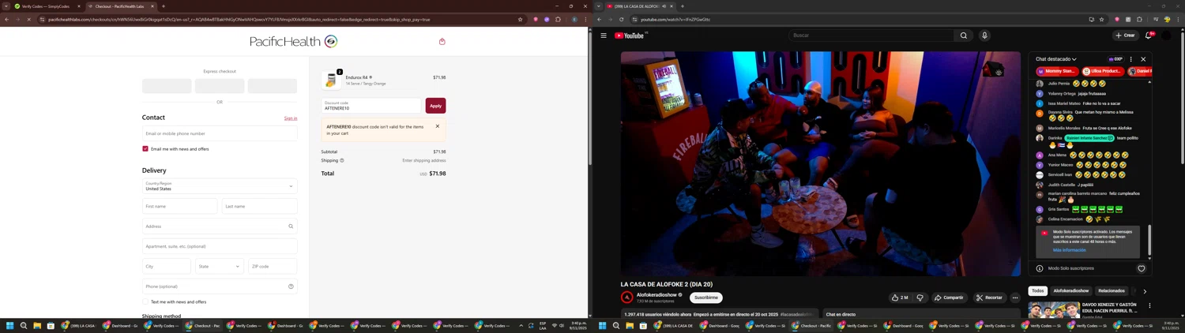Viewport: 1185px width, 333px height.
Task: Click the YouTube search magnifier button
Action: tap(963, 36)
